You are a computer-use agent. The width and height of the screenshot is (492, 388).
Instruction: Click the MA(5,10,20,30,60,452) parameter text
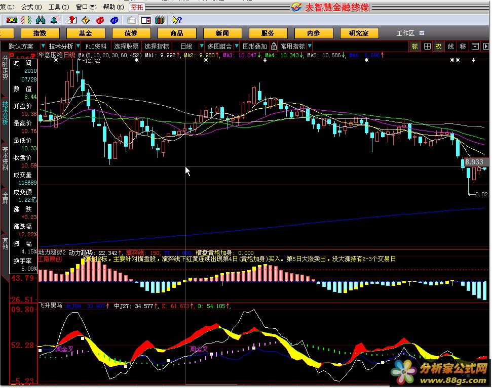click(x=110, y=56)
